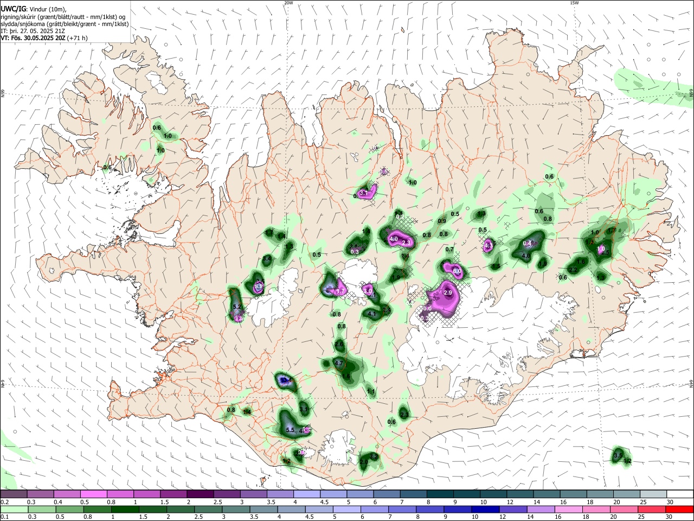Select the medium green 0.5–0.8 rain legend swatch
The height and width of the screenshot is (521, 694).
(x=69, y=509)
